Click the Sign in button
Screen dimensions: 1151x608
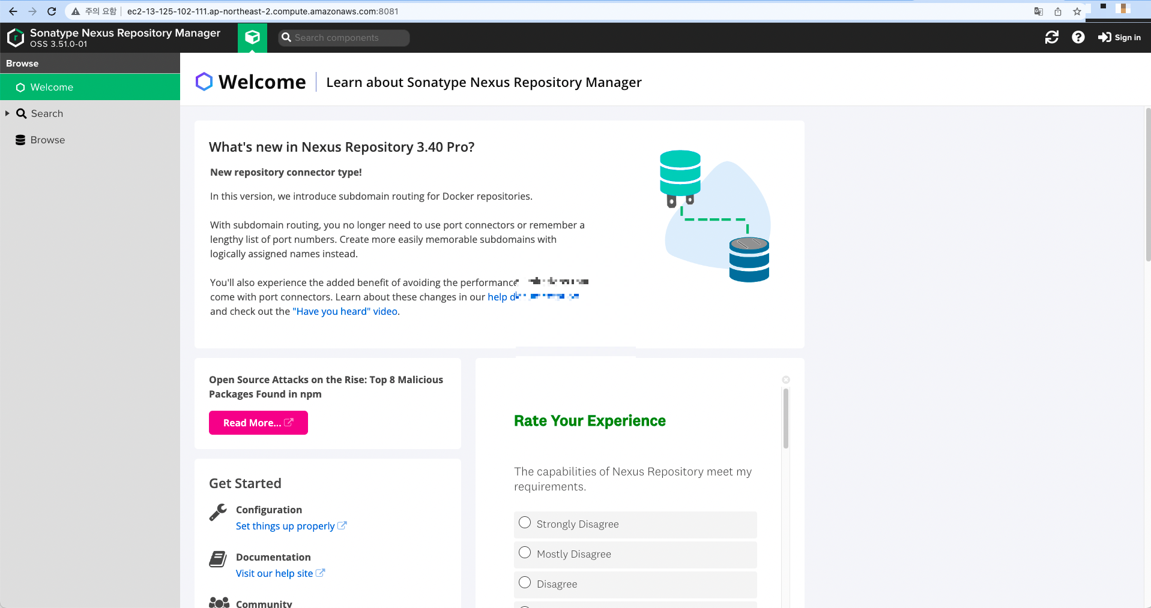1119,37
